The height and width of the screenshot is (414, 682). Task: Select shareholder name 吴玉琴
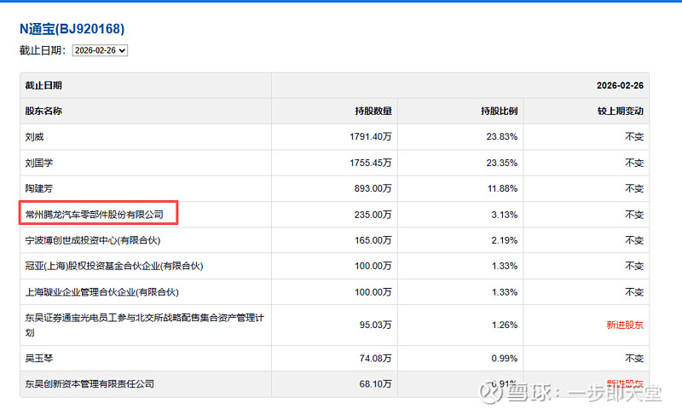tap(38, 359)
